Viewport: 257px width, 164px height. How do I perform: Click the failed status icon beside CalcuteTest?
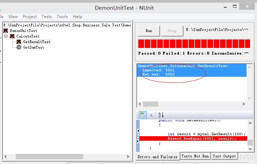coord(12,36)
